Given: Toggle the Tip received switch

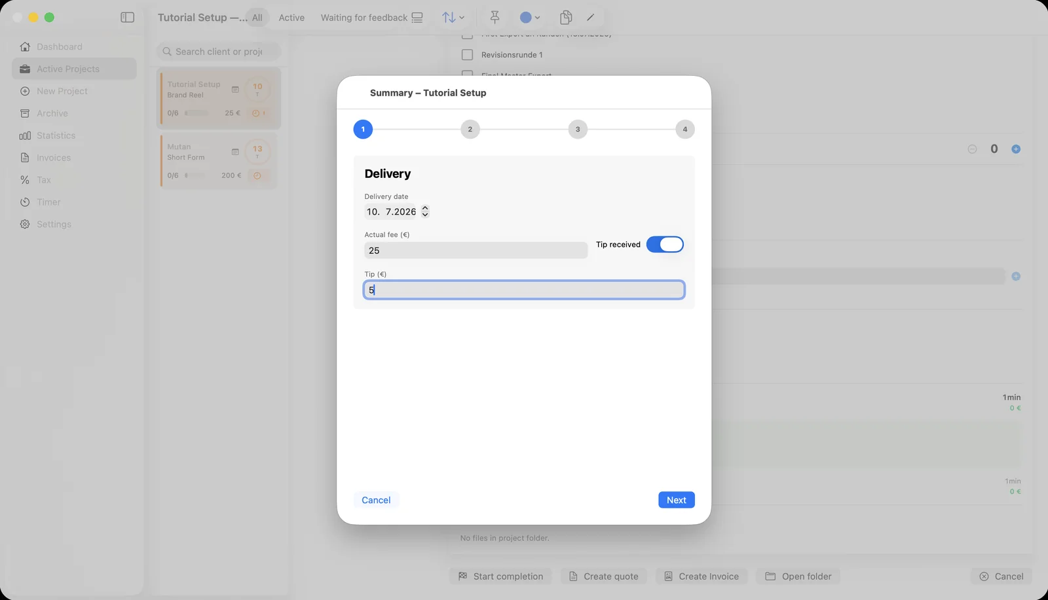Looking at the screenshot, I should [665, 245].
